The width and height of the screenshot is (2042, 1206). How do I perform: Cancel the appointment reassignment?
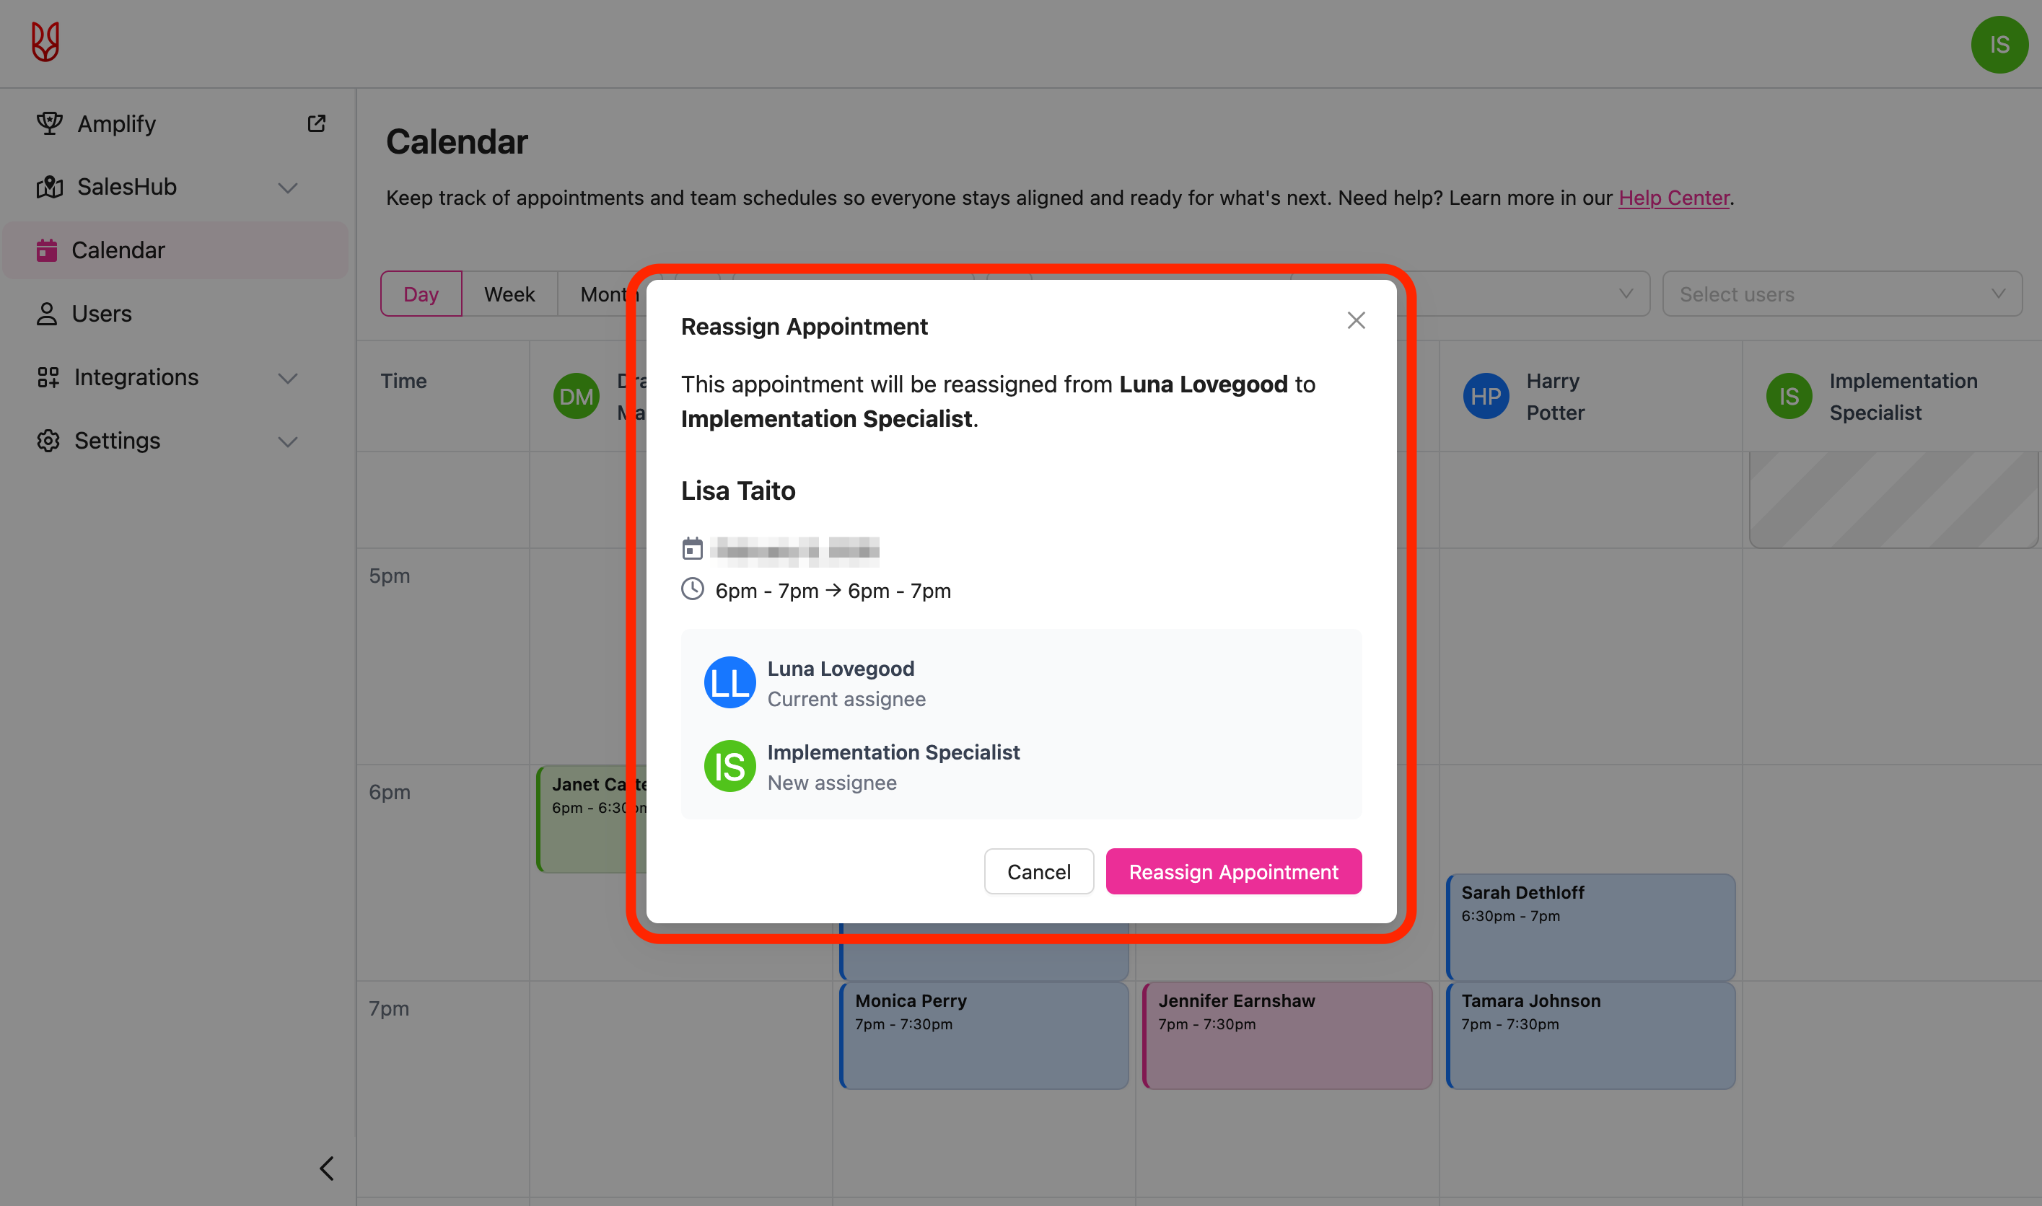coord(1038,871)
